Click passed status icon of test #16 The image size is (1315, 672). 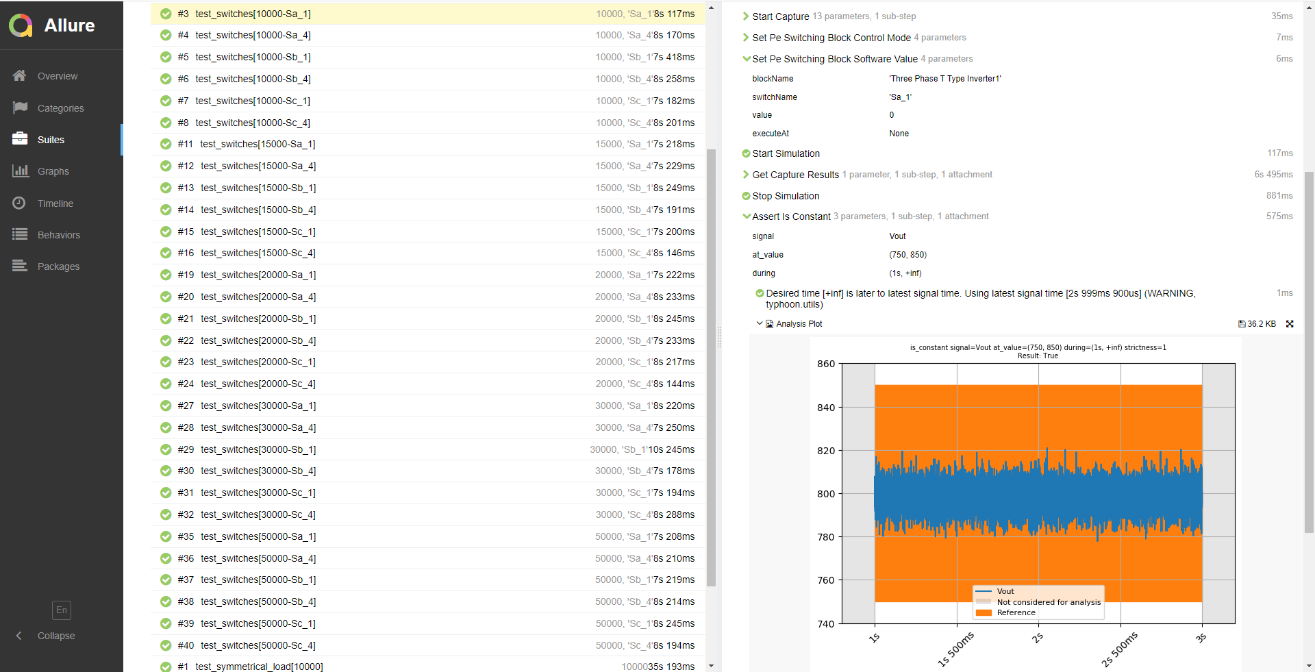coord(166,253)
